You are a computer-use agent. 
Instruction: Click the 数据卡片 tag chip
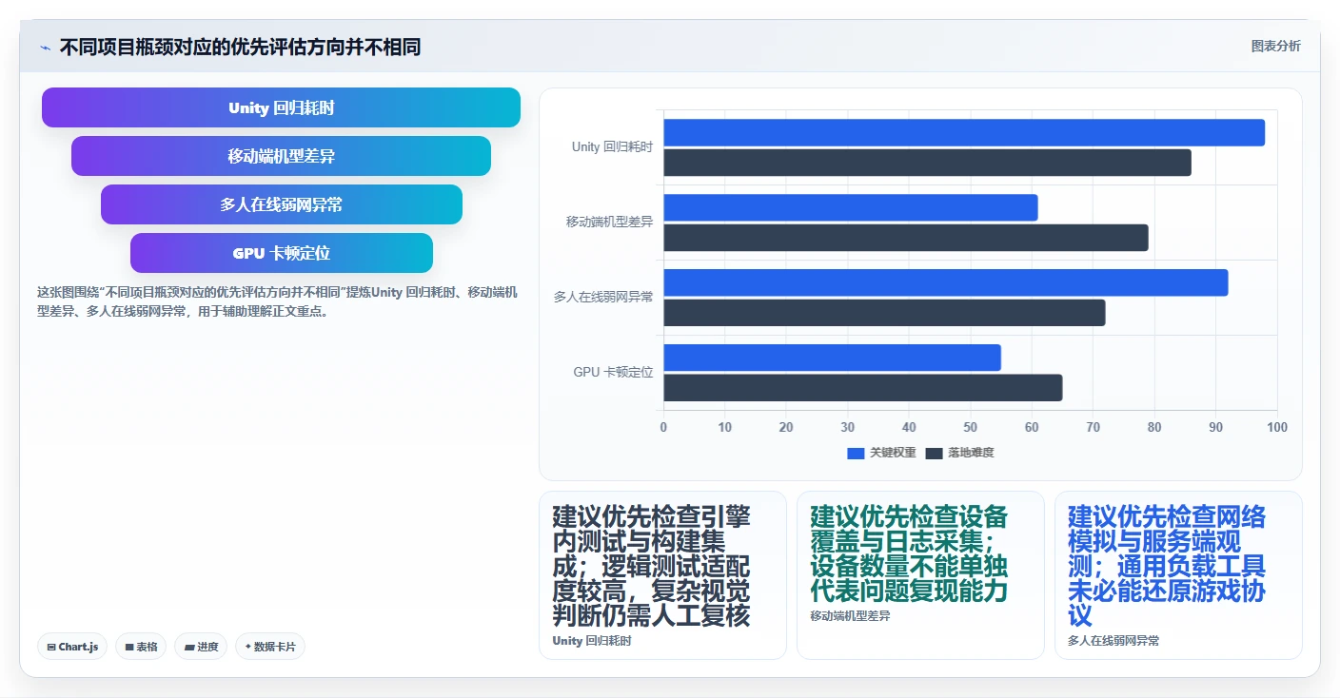pyautogui.click(x=270, y=647)
